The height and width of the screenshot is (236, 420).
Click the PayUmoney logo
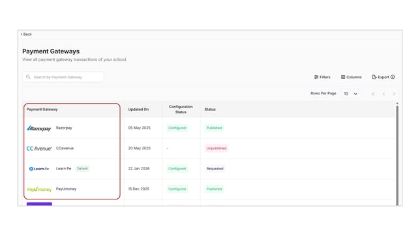(x=39, y=189)
